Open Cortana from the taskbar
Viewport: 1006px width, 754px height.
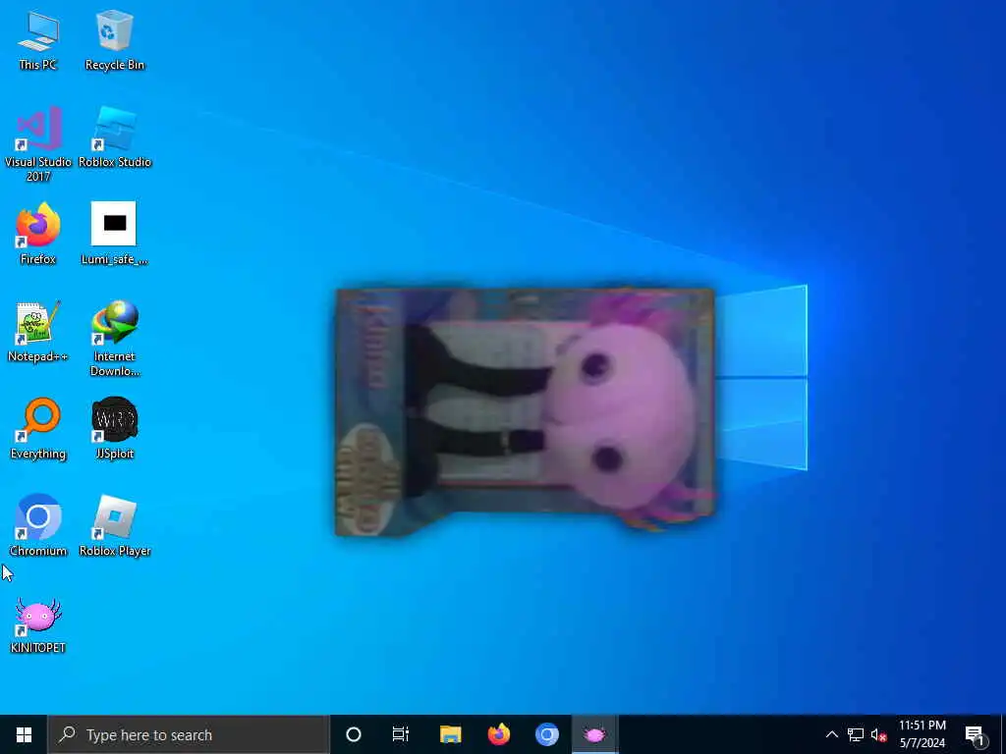[x=354, y=734]
